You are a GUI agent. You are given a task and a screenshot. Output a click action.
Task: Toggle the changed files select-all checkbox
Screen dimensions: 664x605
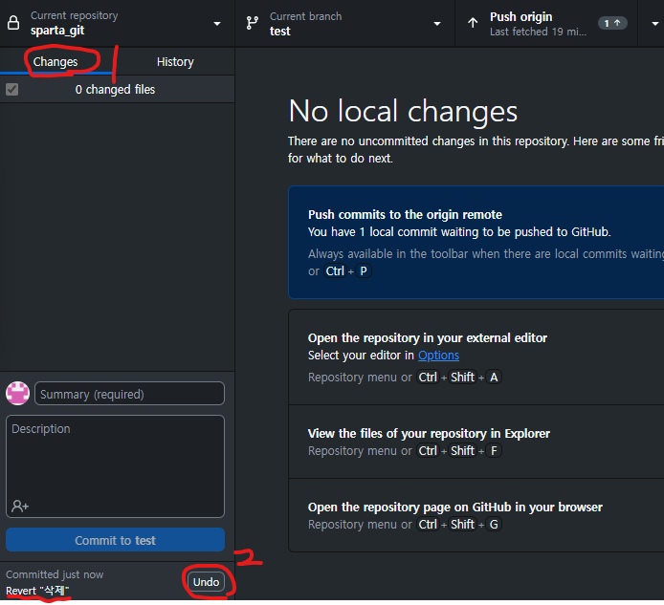point(11,89)
